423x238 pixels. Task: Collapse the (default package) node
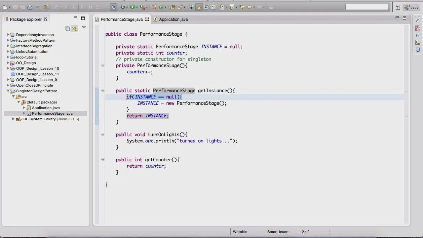[x=19, y=102]
